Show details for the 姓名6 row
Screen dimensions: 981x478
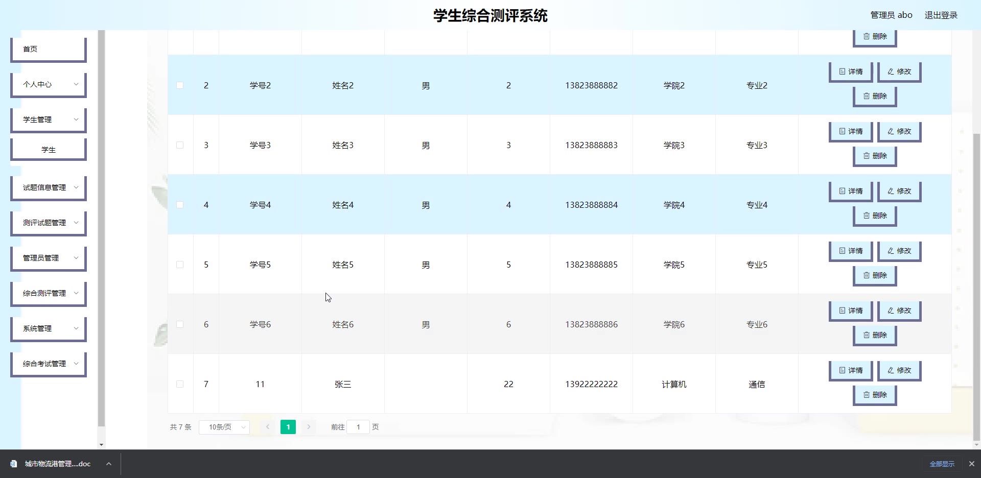coord(851,311)
